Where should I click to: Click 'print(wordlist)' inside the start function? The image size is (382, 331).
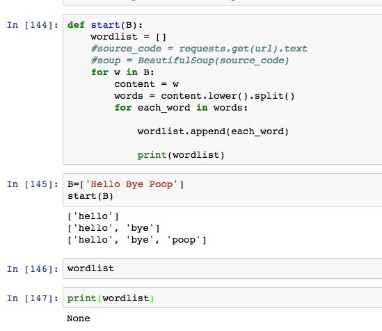pyautogui.click(x=181, y=155)
